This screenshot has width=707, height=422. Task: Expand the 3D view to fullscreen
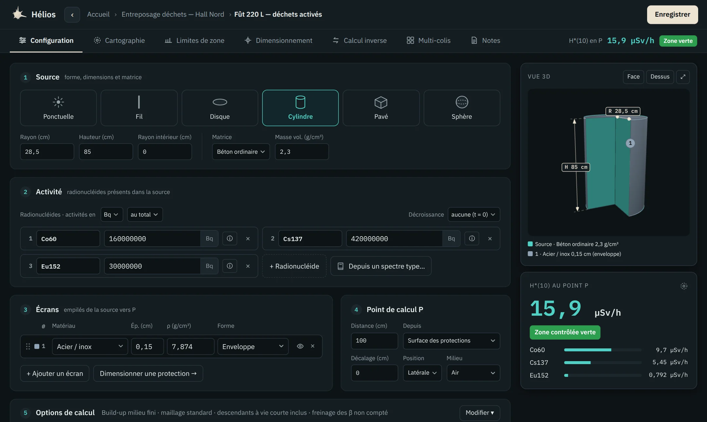(683, 77)
